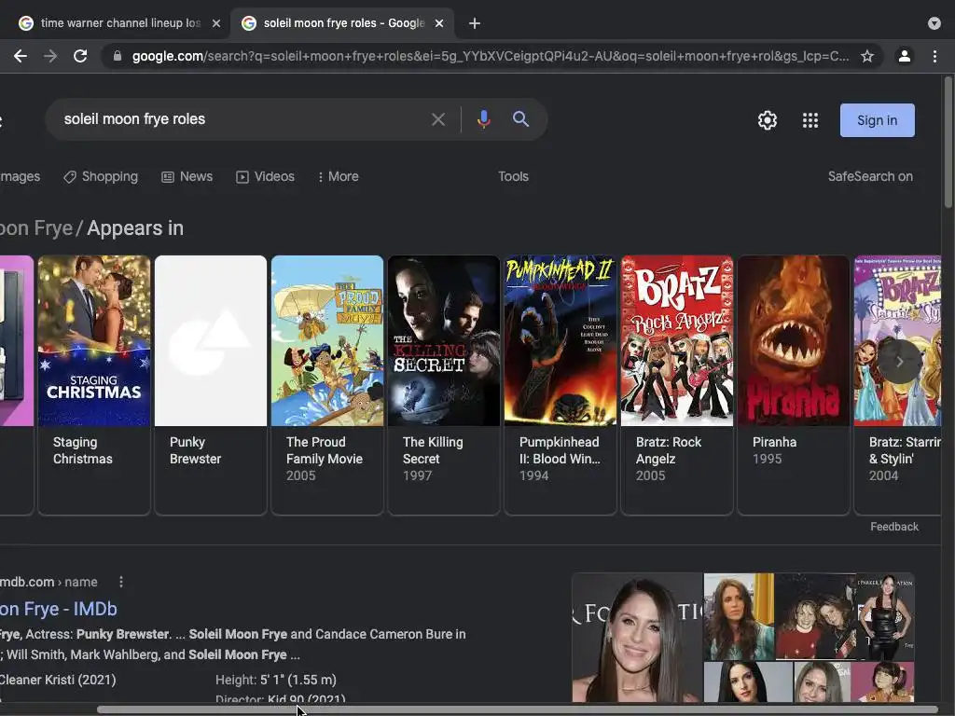Click SafeSearch on setting
955x716 pixels.
(870, 176)
